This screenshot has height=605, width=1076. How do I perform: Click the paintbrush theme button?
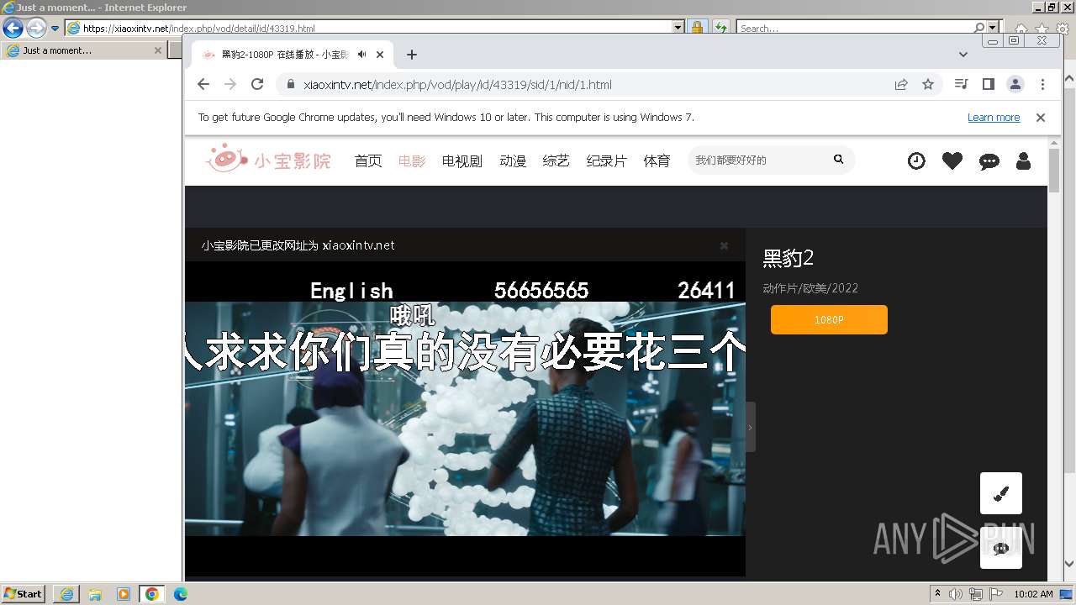pos(1001,493)
